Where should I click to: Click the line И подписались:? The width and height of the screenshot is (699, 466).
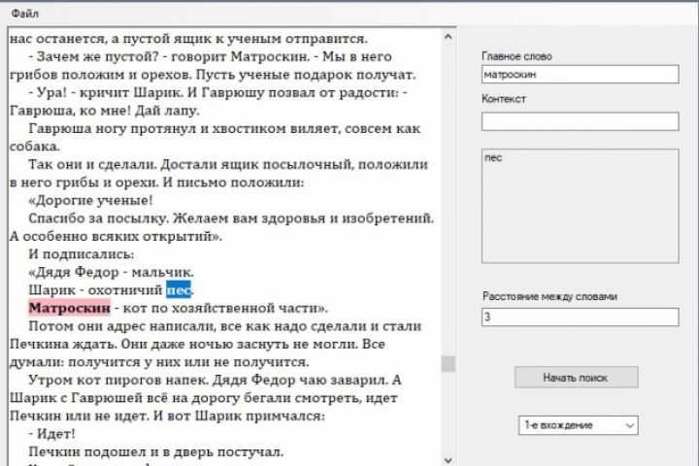(x=82, y=254)
